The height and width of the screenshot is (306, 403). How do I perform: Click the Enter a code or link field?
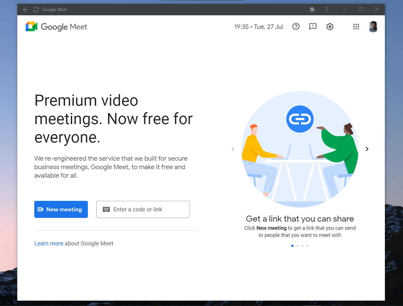coord(143,209)
